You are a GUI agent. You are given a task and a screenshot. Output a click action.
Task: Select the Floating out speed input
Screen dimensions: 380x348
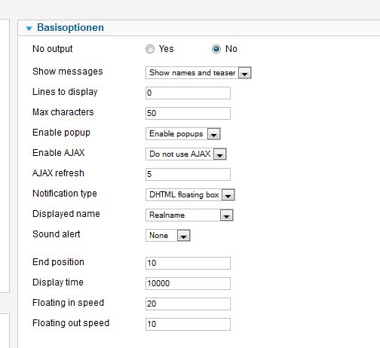pyautogui.click(x=188, y=324)
